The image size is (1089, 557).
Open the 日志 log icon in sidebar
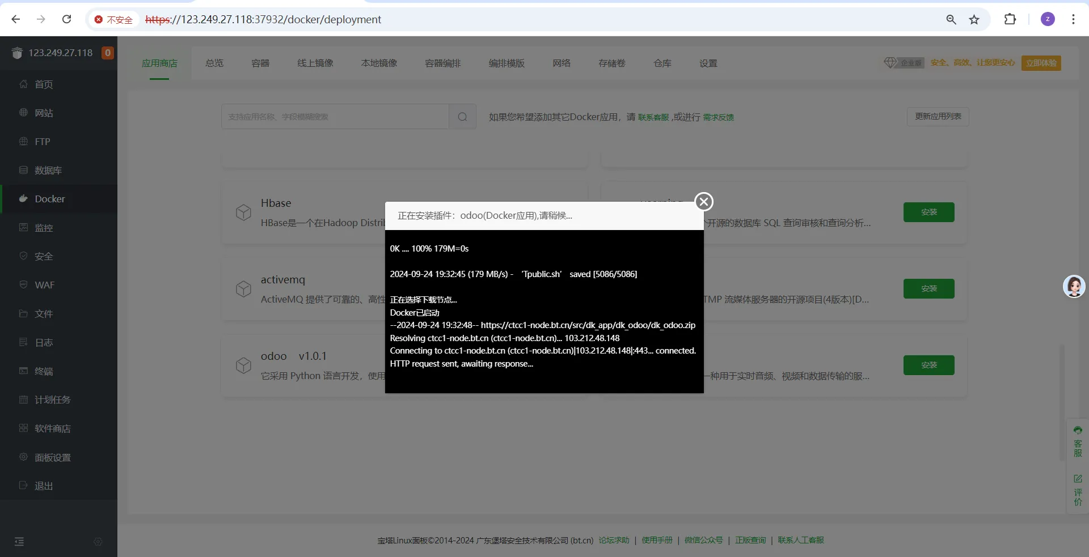pyautogui.click(x=23, y=342)
